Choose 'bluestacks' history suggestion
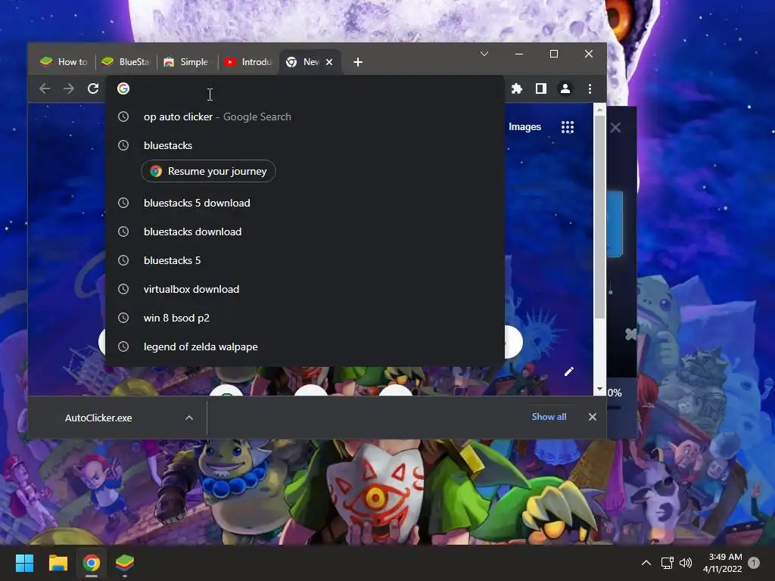Viewport: 775px width, 581px height. pyautogui.click(x=305, y=145)
